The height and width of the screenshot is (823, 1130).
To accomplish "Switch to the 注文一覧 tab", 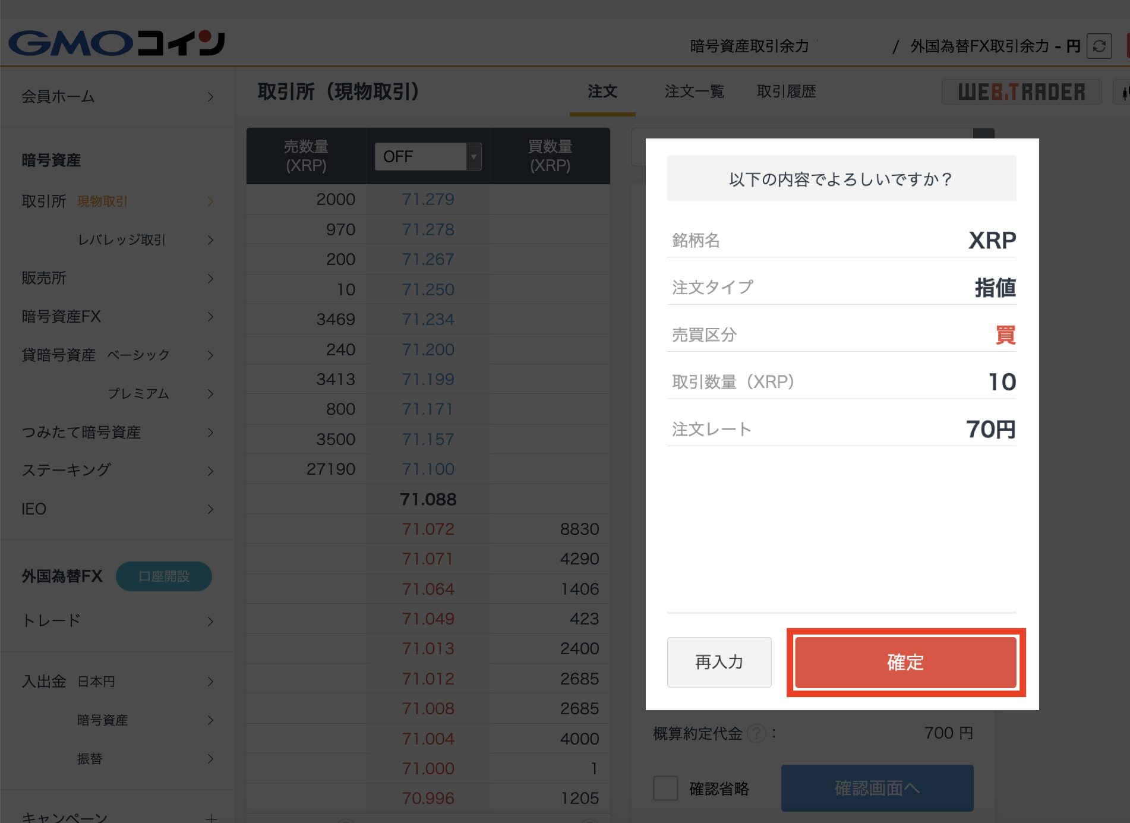I will tap(695, 91).
